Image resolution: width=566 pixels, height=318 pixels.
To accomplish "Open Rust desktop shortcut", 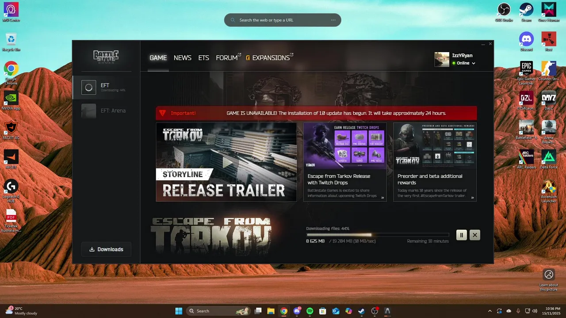I will [x=549, y=42].
